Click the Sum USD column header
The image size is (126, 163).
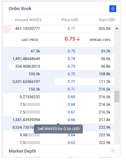(107, 20)
